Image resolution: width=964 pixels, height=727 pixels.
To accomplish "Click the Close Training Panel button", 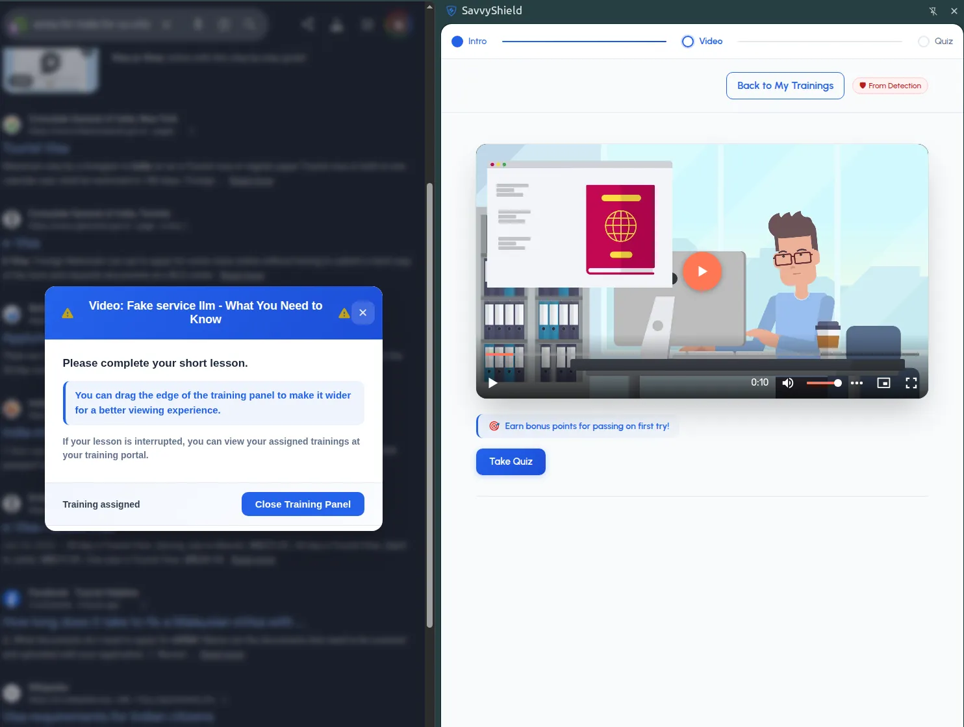I will pos(303,504).
